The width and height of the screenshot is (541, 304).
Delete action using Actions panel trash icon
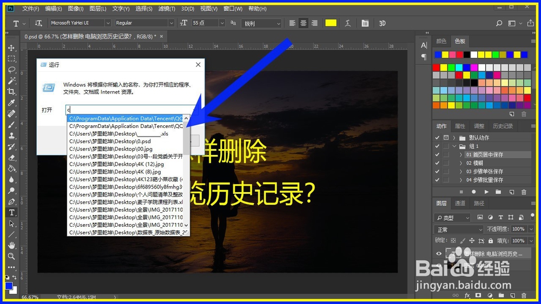524,192
